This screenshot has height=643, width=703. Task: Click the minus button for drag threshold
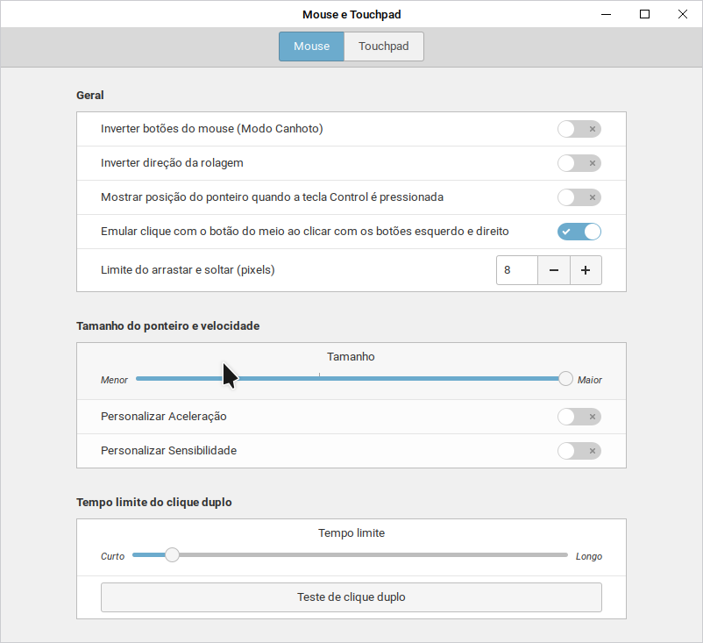pos(554,270)
